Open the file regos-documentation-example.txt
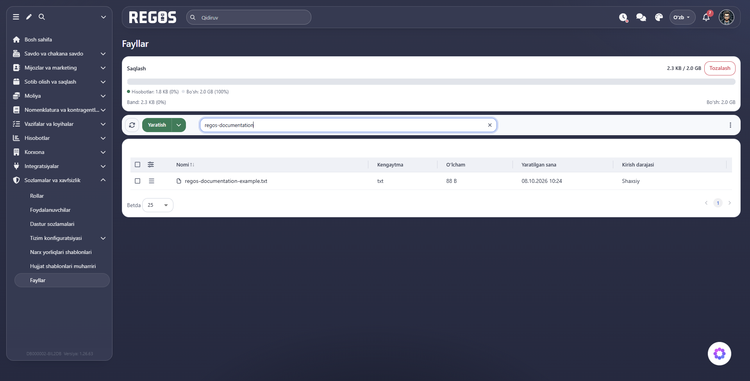Image resolution: width=750 pixels, height=381 pixels. (226, 181)
